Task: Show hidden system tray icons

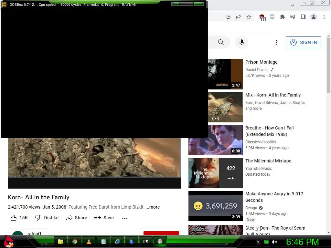Action: point(258,242)
